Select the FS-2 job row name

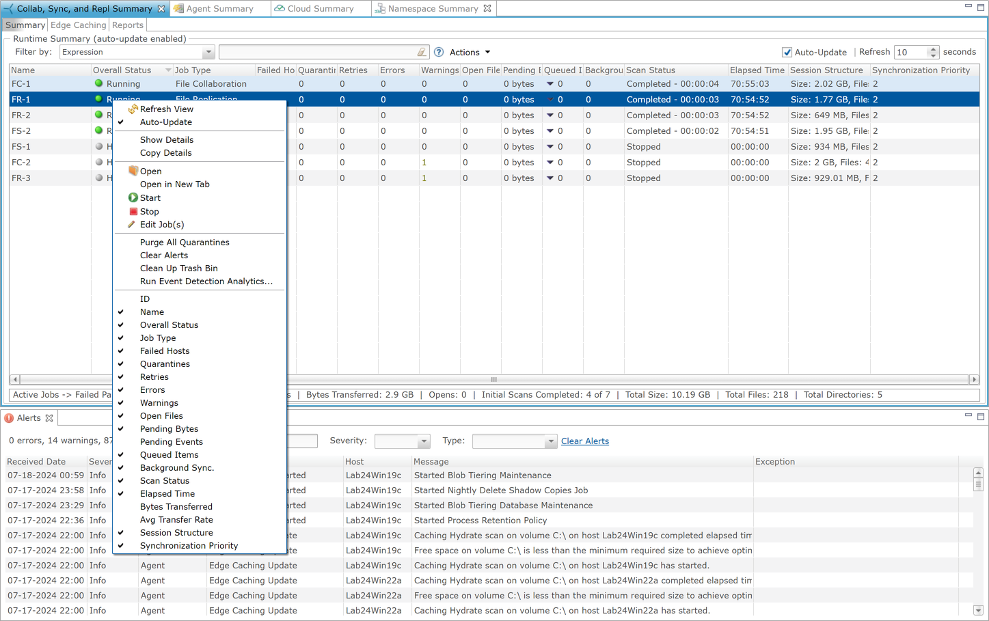point(21,131)
